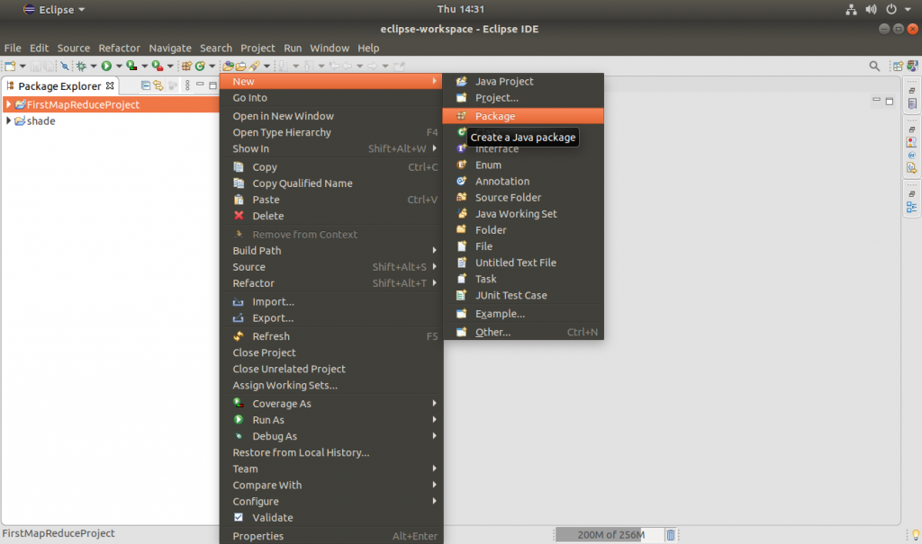Open the system volume indicator
Viewport: 922px width, 544px height.
click(871, 9)
